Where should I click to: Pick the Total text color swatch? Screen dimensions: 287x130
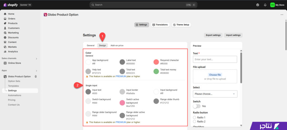122,71
